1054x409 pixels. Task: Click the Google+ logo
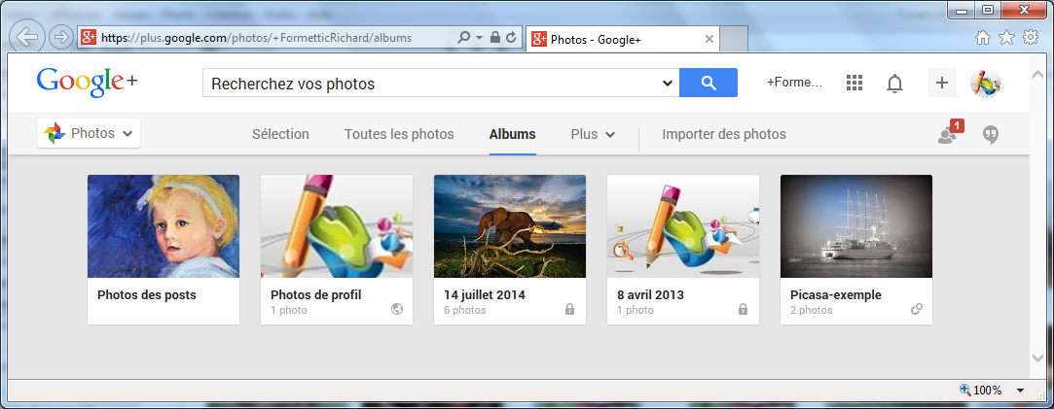[88, 83]
